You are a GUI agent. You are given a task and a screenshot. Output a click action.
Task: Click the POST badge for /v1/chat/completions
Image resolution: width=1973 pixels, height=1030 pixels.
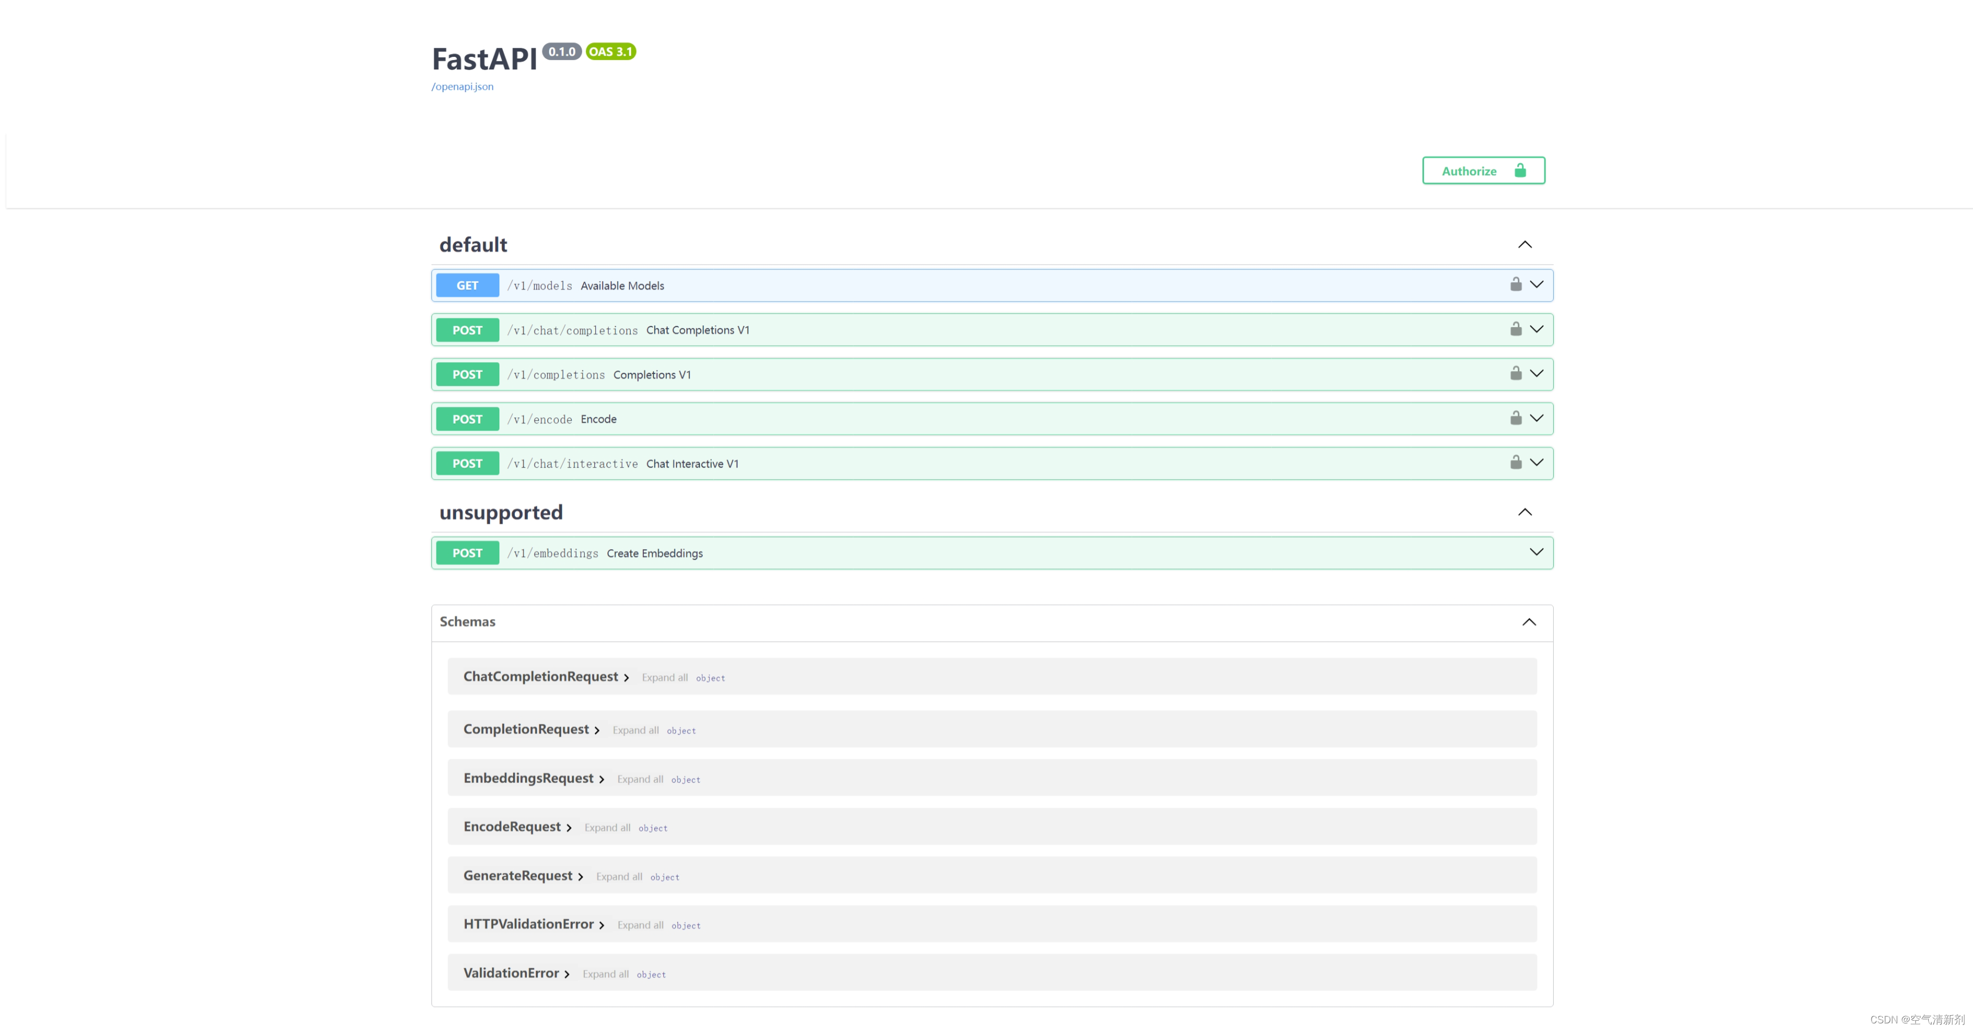[x=467, y=330]
